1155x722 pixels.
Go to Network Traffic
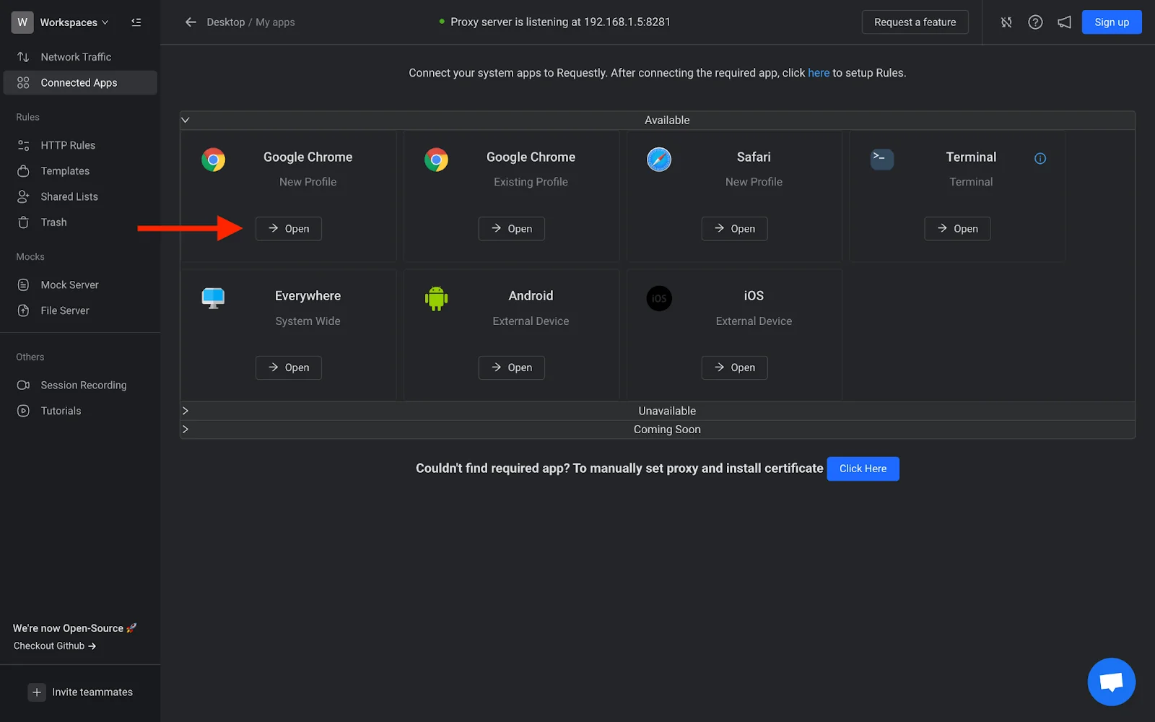tap(80, 57)
